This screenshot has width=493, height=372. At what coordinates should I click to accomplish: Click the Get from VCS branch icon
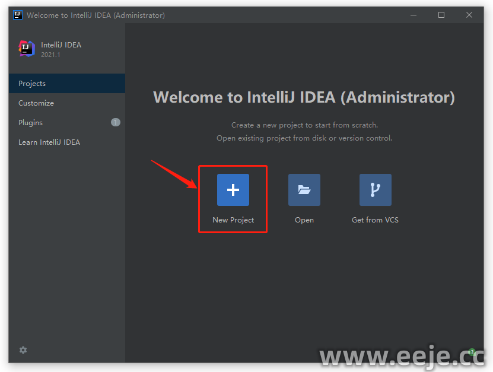pyautogui.click(x=375, y=190)
